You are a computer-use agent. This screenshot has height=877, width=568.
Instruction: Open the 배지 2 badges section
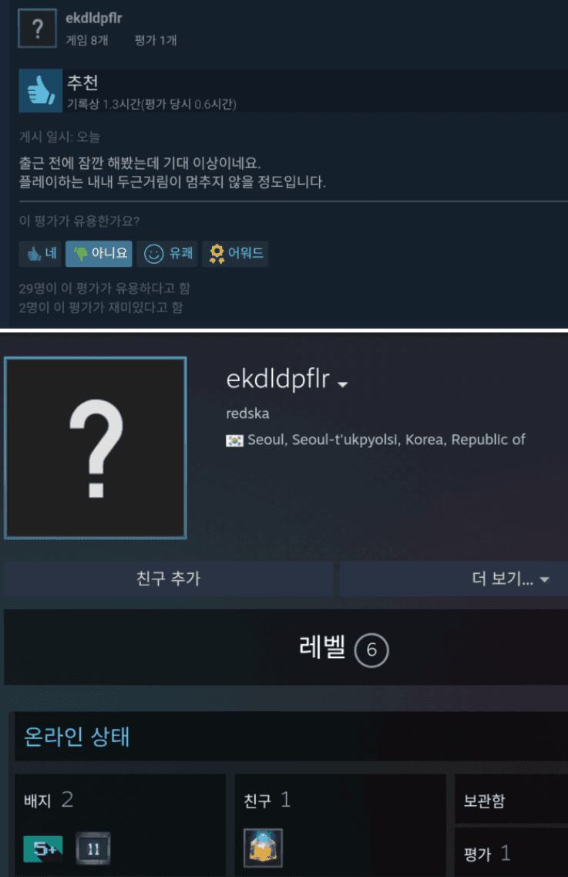tap(49, 800)
